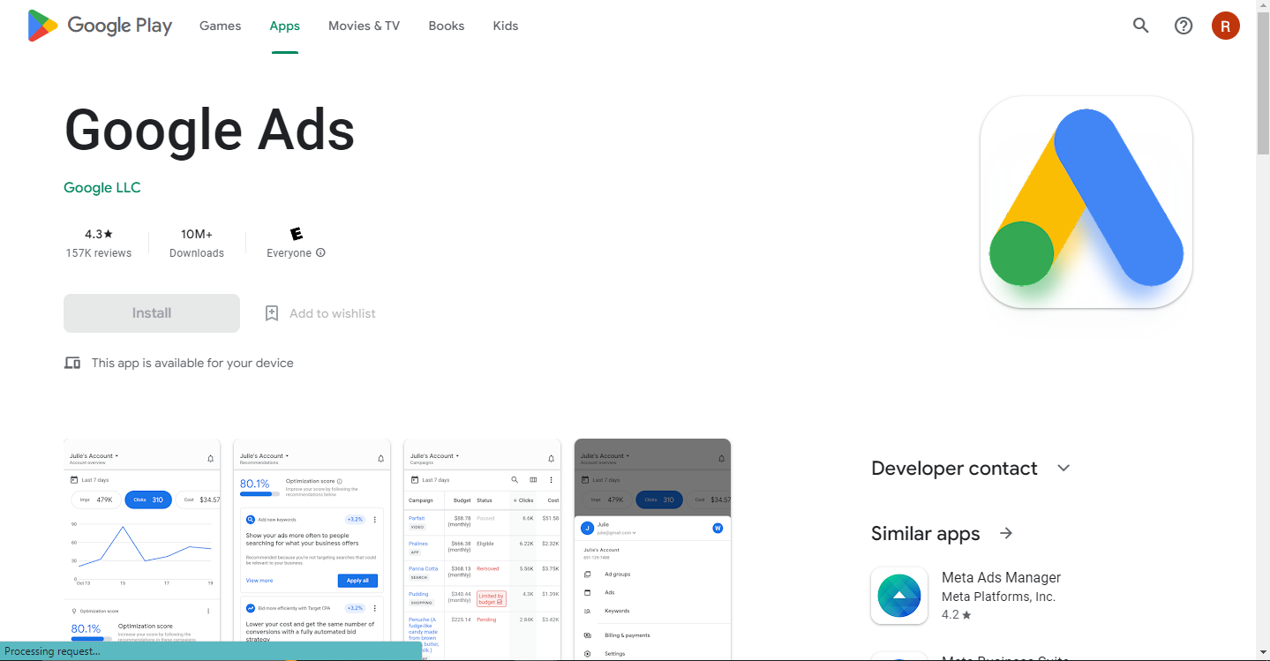Click the device availability icon

click(x=72, y=363)
